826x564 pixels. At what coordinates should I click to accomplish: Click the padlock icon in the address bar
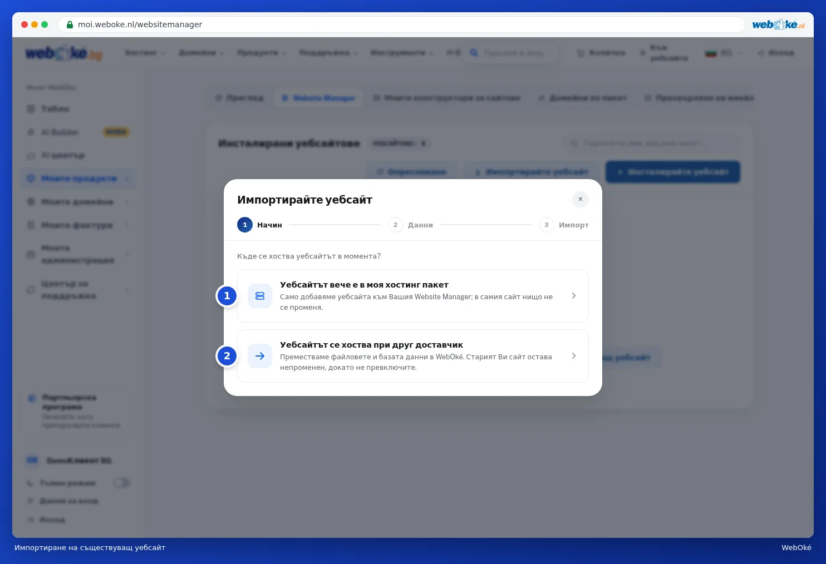(70, 24)
